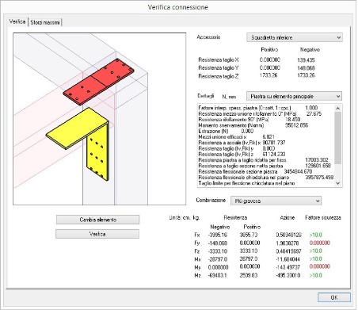This screenshot has width=358, height=310.
Task: Click the Verifica button
Action: (x=97, y=234)
